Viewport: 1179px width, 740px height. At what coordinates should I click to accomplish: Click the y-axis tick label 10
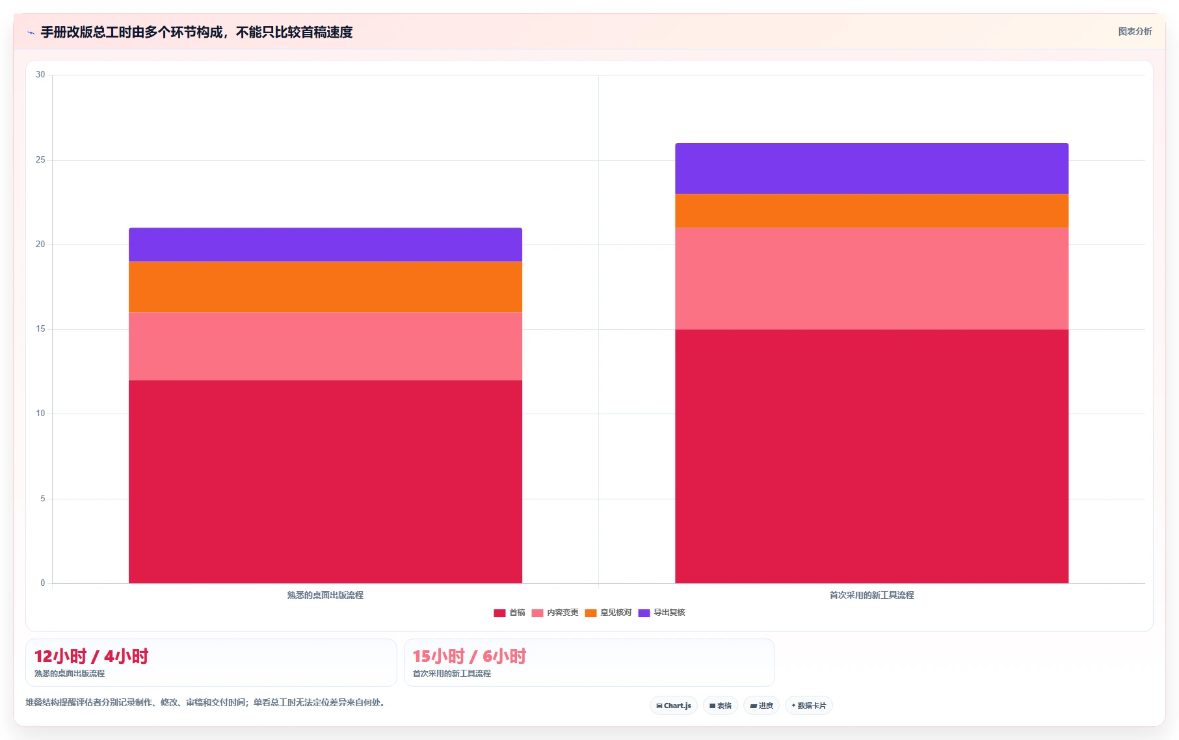(x=40, y=414)
